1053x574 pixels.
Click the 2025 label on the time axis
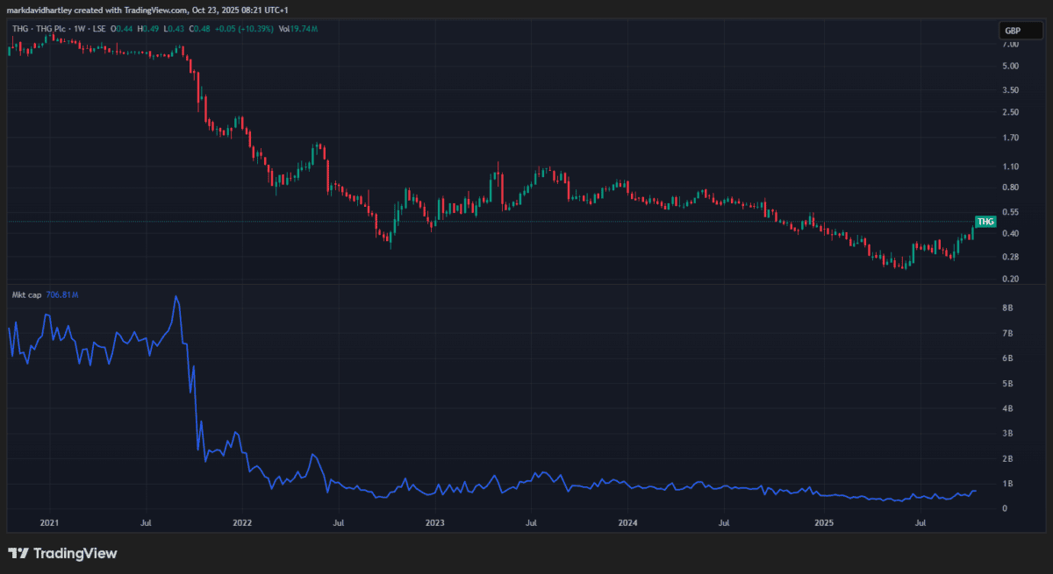823,523
